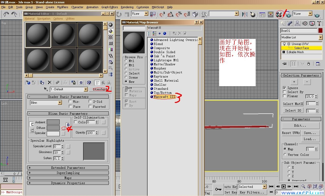Click the Video Color Check icon

click(111, 50)
